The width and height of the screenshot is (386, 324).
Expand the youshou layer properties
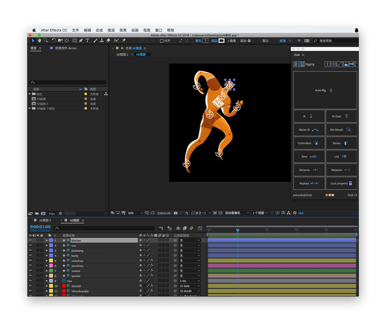pos(47,266)
